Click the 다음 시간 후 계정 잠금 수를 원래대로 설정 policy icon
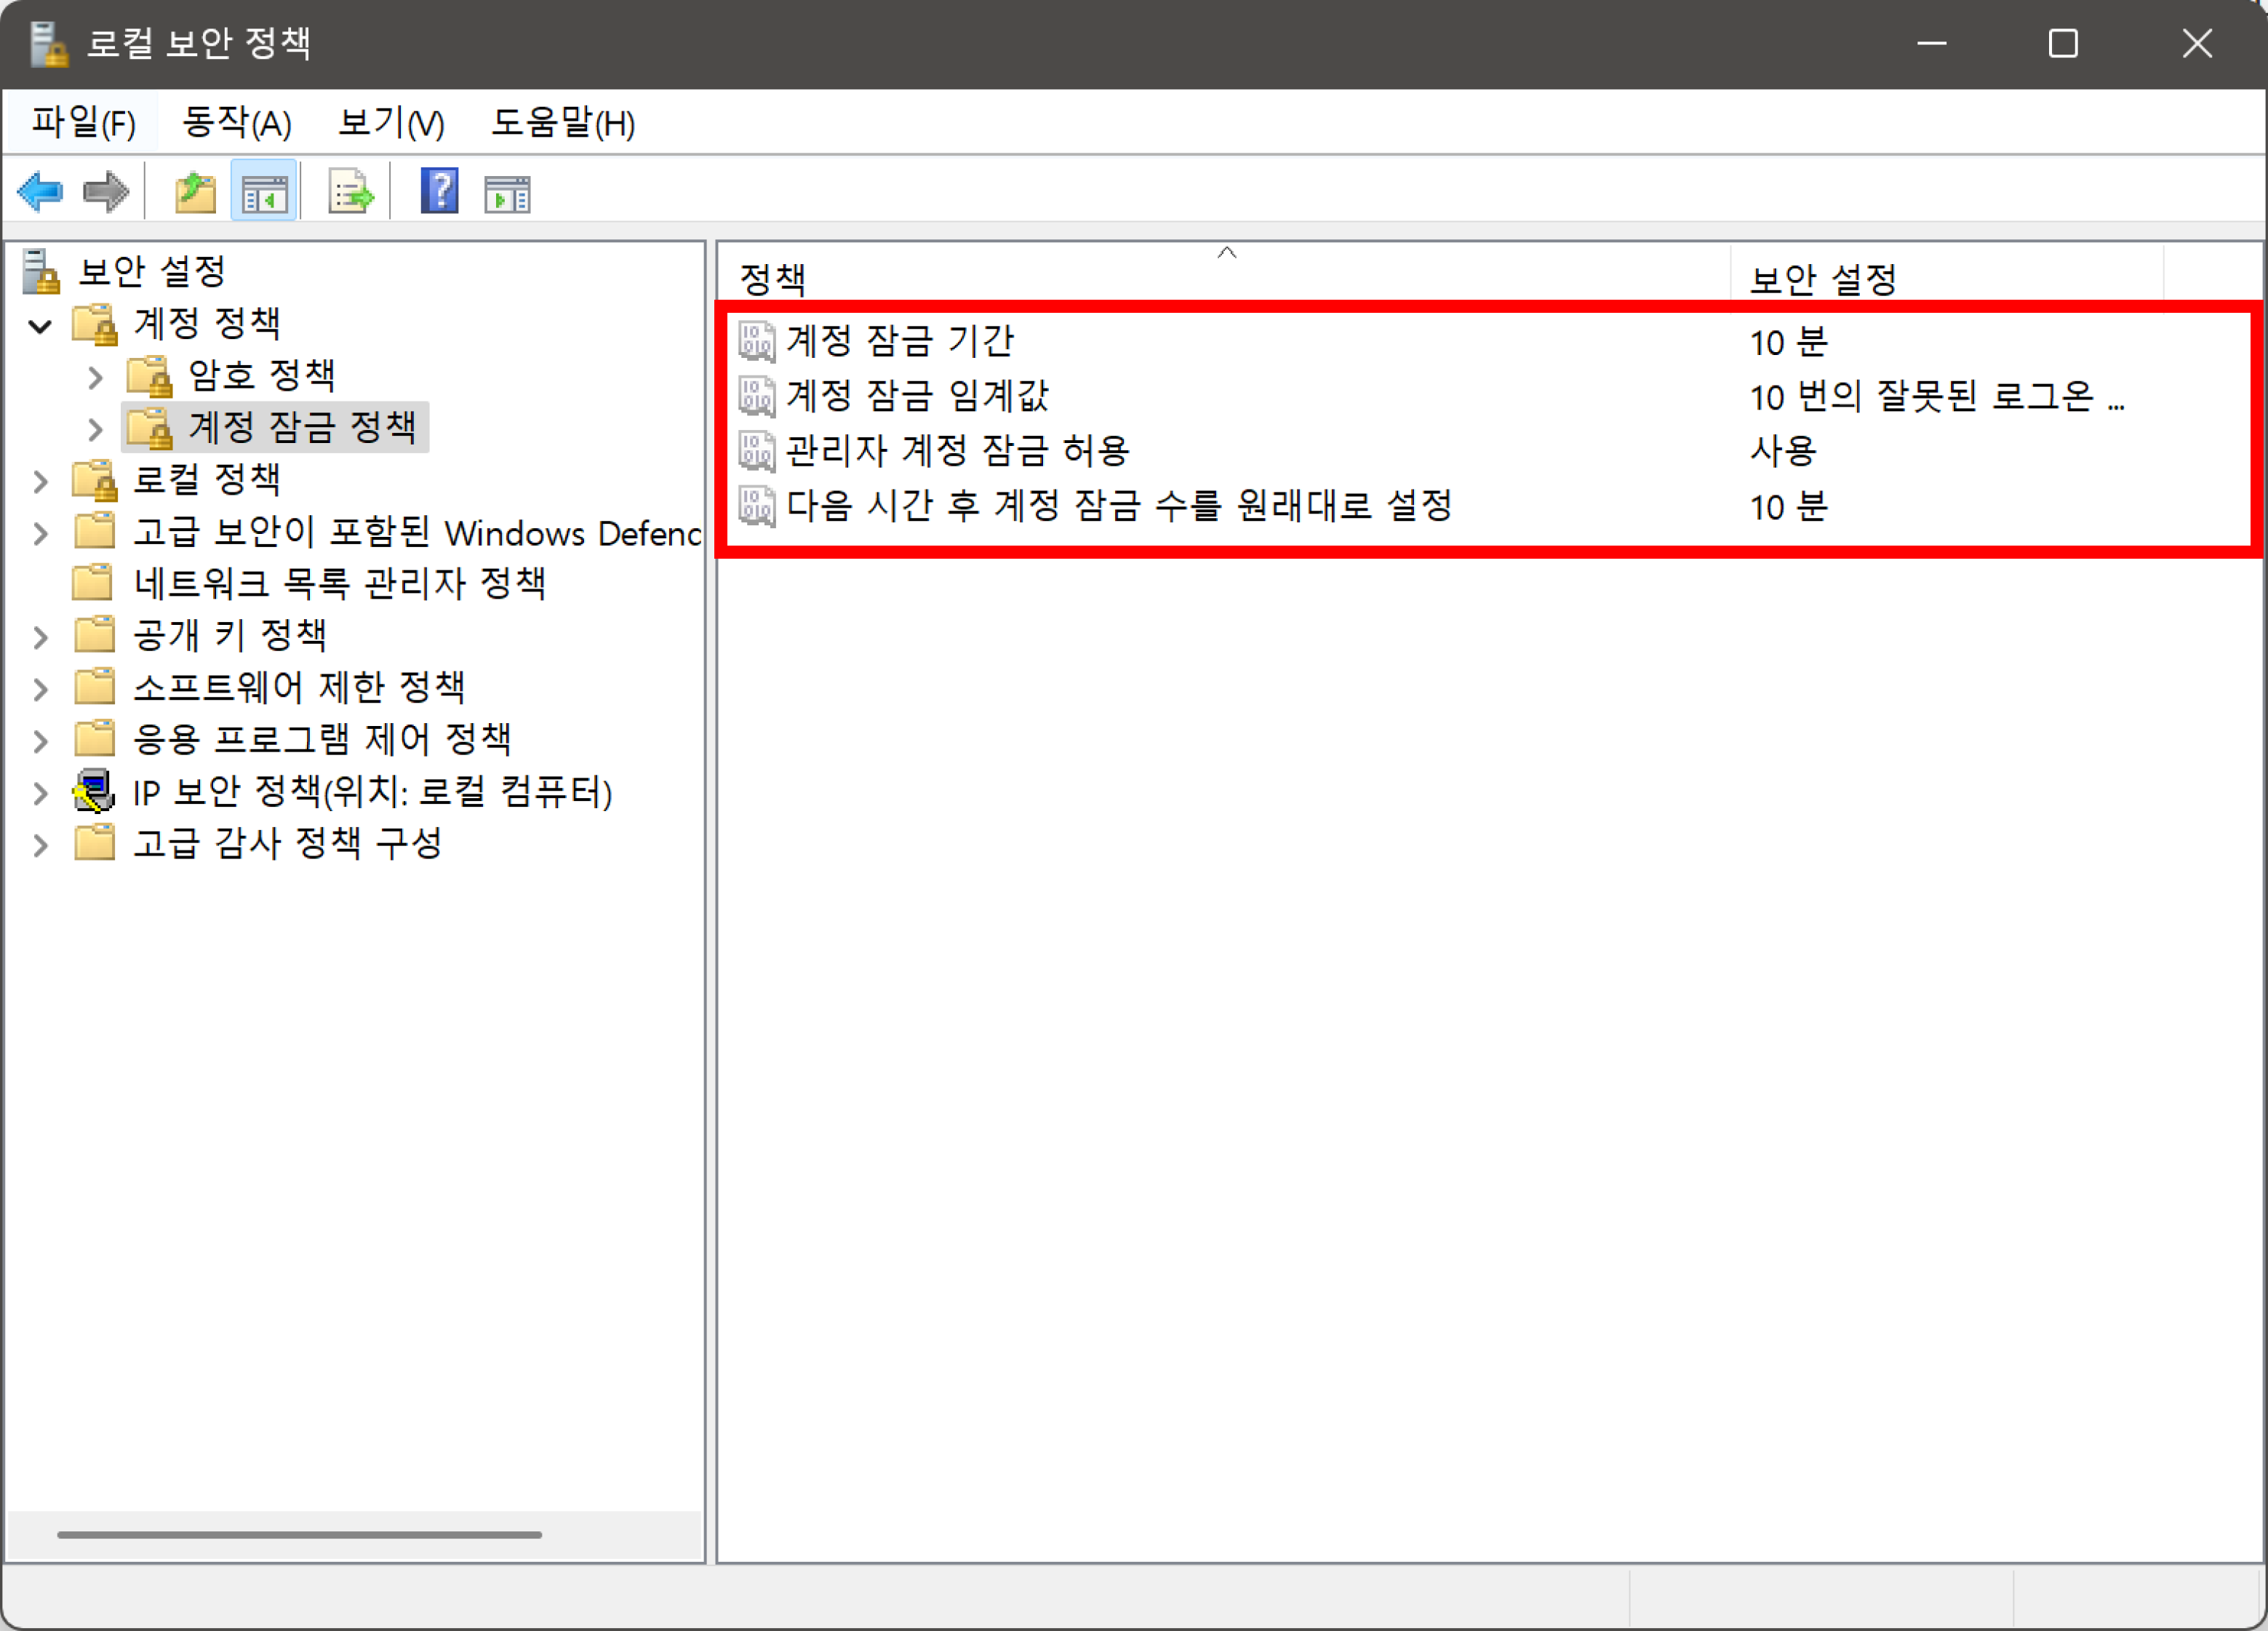The image size is (2268, 1631). [756, 506]
